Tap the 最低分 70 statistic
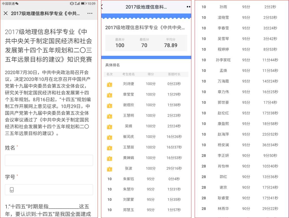Image resolution: width=289 pixels, height=218 pixels. [x=144, y=43]
